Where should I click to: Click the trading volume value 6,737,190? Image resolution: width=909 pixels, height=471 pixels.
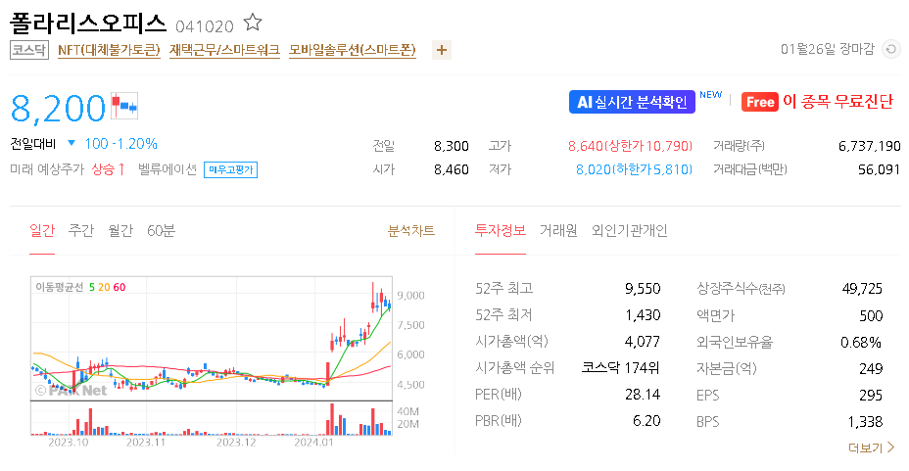pyautogui.click(x=870, y=146)
